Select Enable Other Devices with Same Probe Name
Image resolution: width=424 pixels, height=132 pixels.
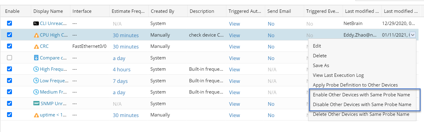tap(361, 95)
